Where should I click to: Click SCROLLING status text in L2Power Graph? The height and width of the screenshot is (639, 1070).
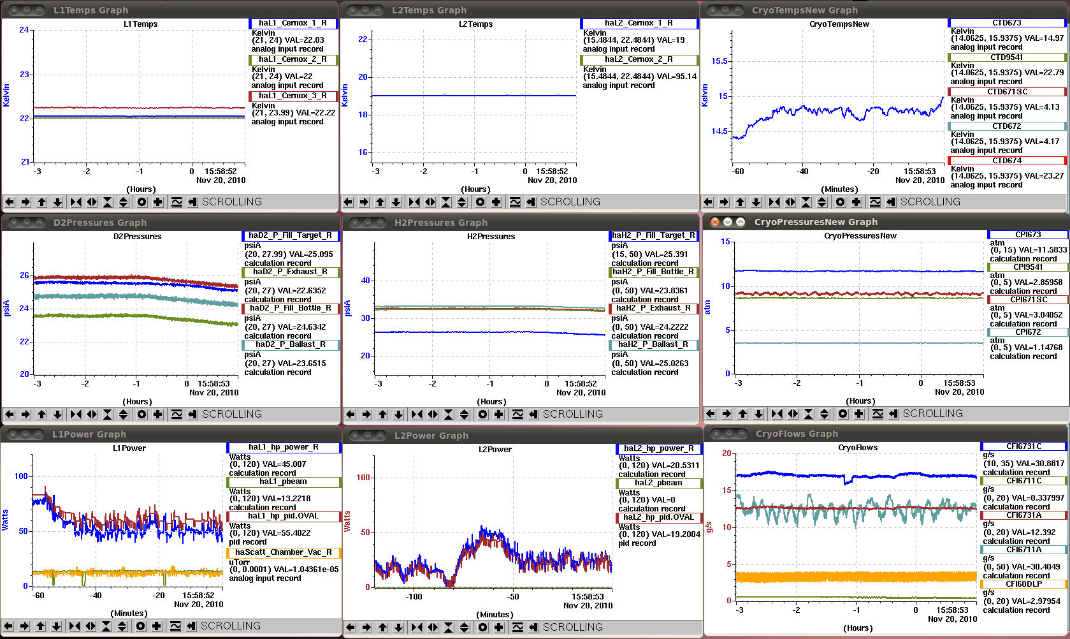573,628
